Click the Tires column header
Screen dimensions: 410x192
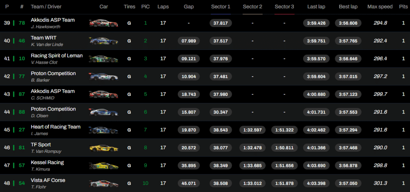129,7
